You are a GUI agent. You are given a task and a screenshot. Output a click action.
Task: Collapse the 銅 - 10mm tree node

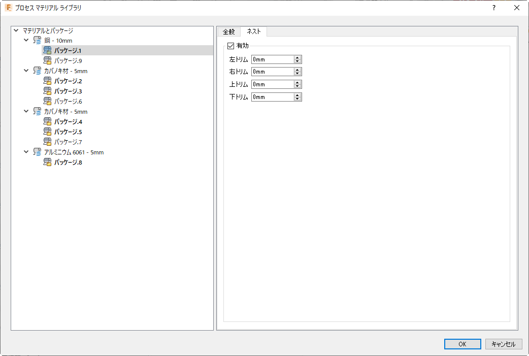pos(26,40)
